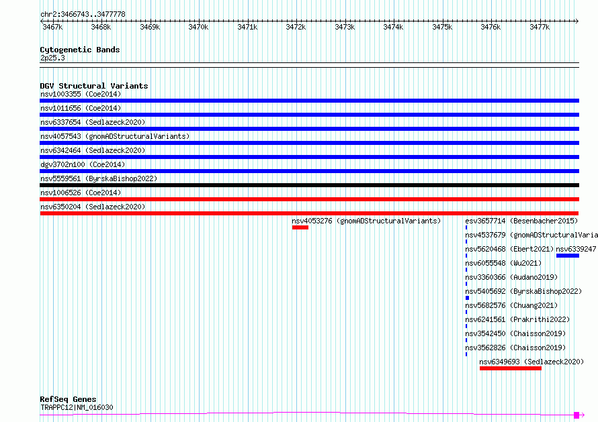Open the nsv5559561 (ByrskaBishop2022) variant label
The image size is (598, 422).
point(99,178)
